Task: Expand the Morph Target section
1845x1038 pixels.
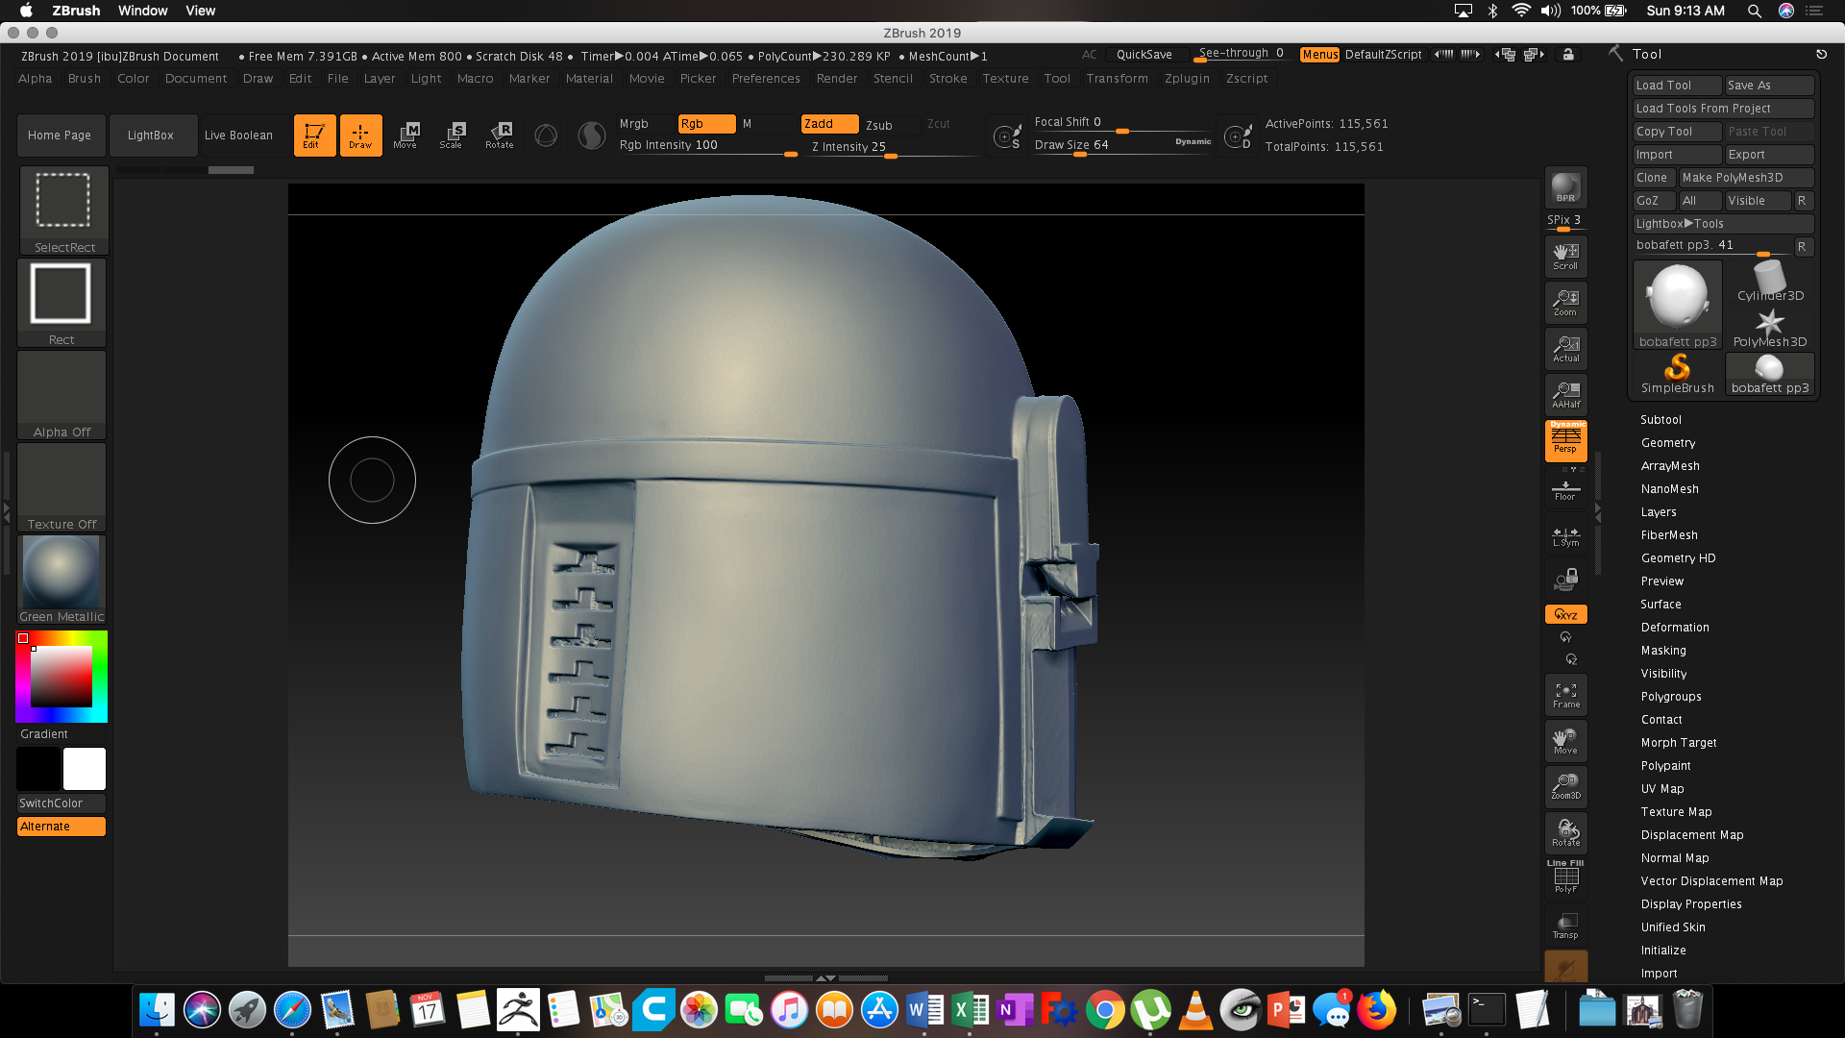Action: click(1679, 743)
